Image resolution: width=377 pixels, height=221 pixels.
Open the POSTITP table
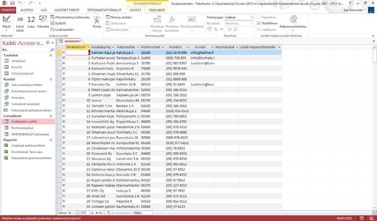point(16,68)
